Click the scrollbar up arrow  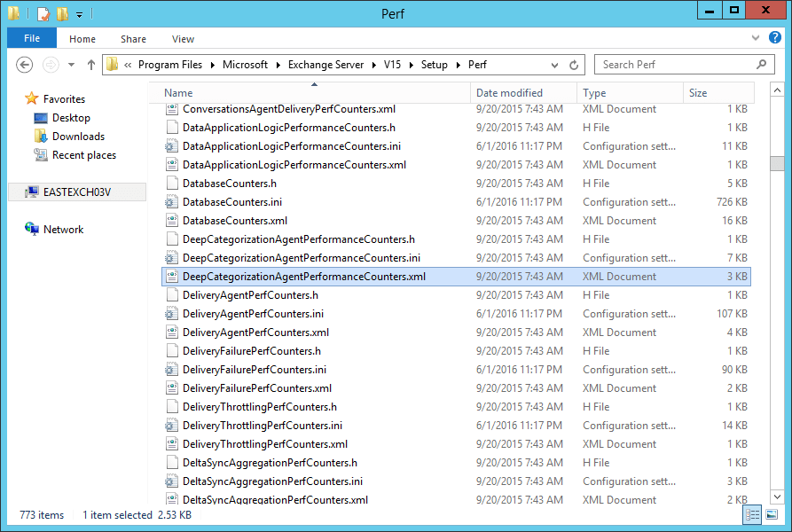[777, 90]
